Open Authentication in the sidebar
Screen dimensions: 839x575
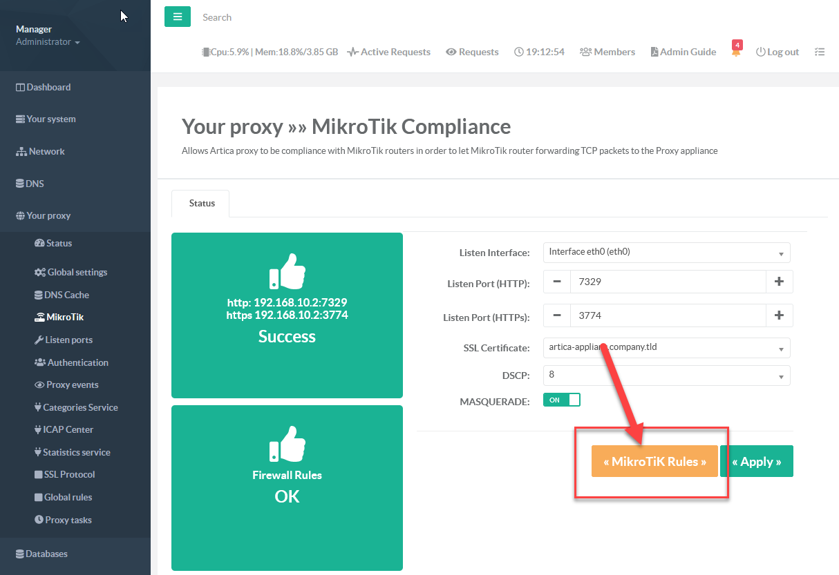point(77,362)
